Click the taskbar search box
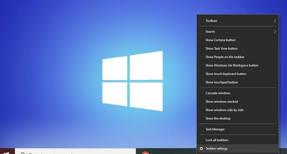 coord(75,151)
